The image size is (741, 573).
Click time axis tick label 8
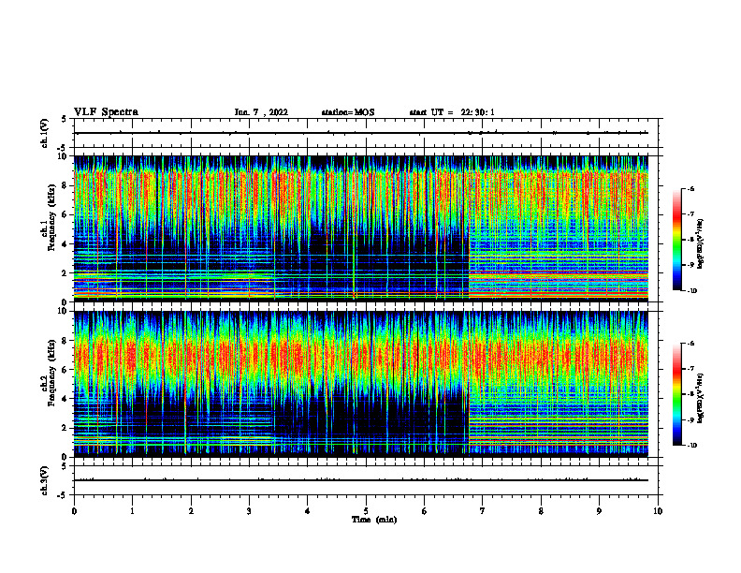(x=541, y=511)
